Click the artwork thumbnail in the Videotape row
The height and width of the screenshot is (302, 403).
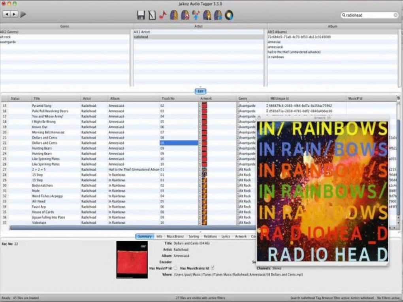[x=204, y=223]
